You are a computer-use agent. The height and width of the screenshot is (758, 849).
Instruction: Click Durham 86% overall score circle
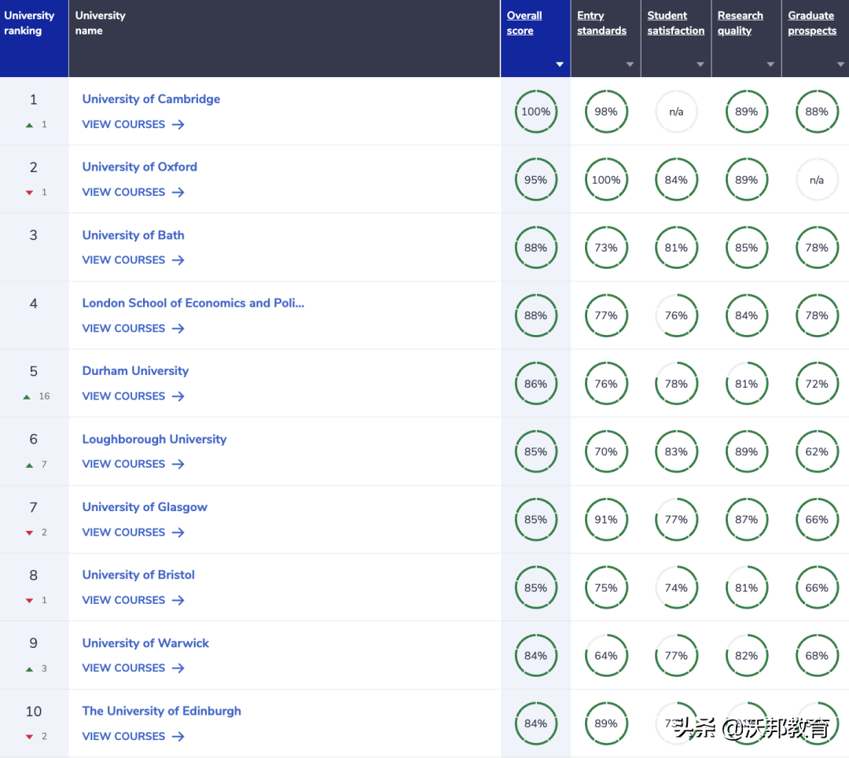coord(535,384)
